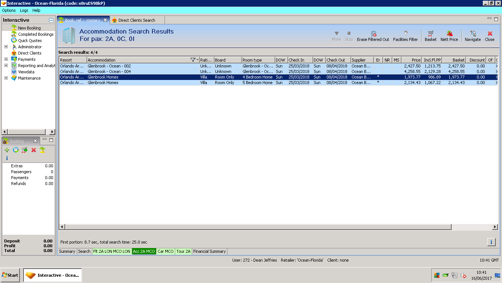Click the blue info icon in Booking panel
This screenshot has width=502, height=283.
click(7, 158)
